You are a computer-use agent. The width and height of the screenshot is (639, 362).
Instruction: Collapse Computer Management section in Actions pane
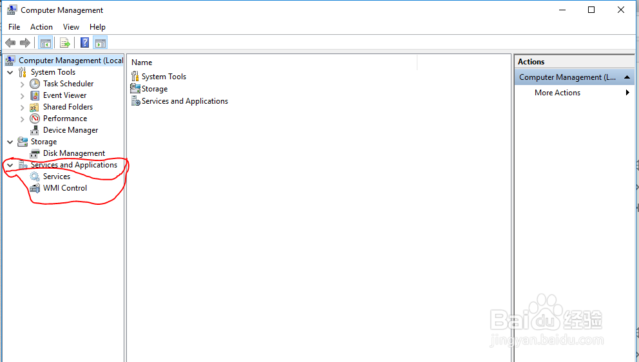(627, 77)
